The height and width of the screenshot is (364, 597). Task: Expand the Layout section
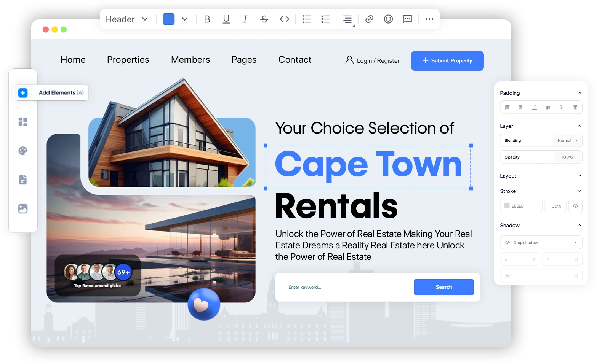coord(579,176)
